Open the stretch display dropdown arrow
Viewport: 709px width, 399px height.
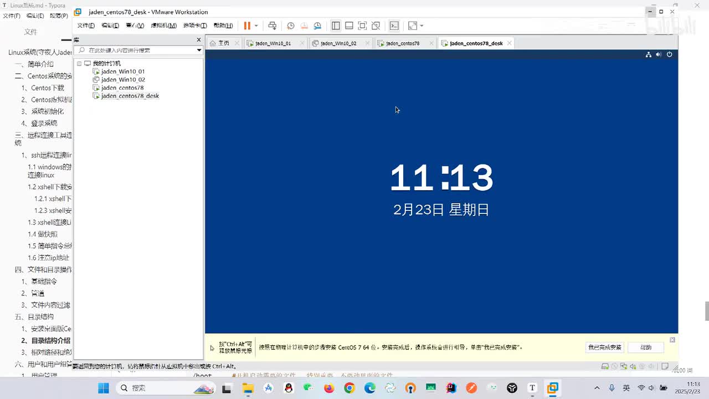point(422,25)
